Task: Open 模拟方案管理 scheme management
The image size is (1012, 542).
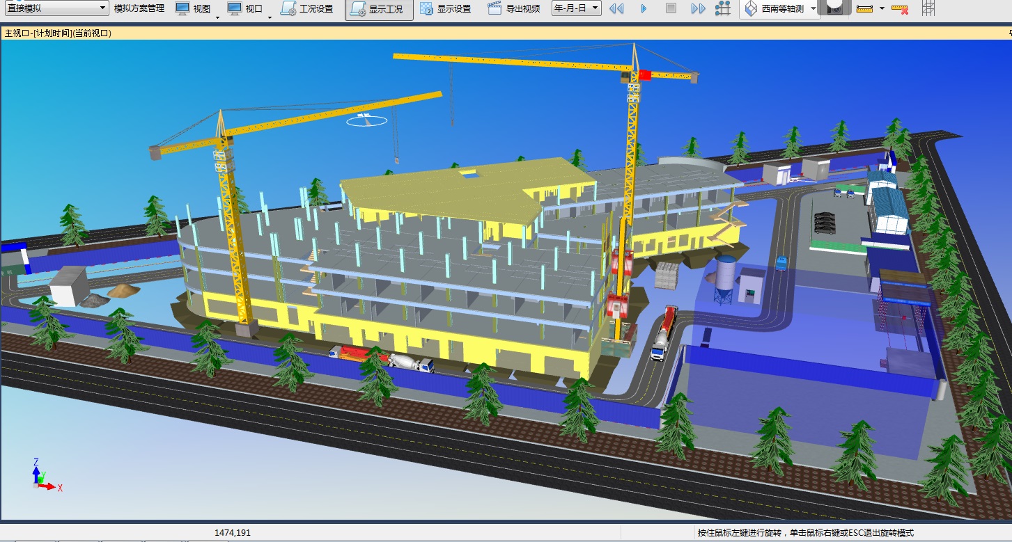Action: [x=139, y=8]
